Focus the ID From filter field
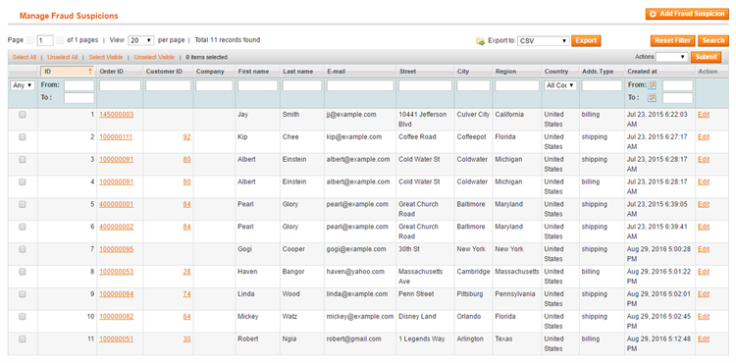 [x=79, y=85]
